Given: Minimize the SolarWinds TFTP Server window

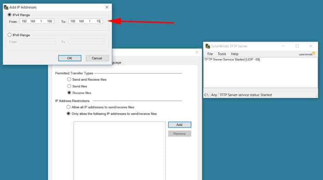Looking at the screenshot, I should click(x=283, y=46).
